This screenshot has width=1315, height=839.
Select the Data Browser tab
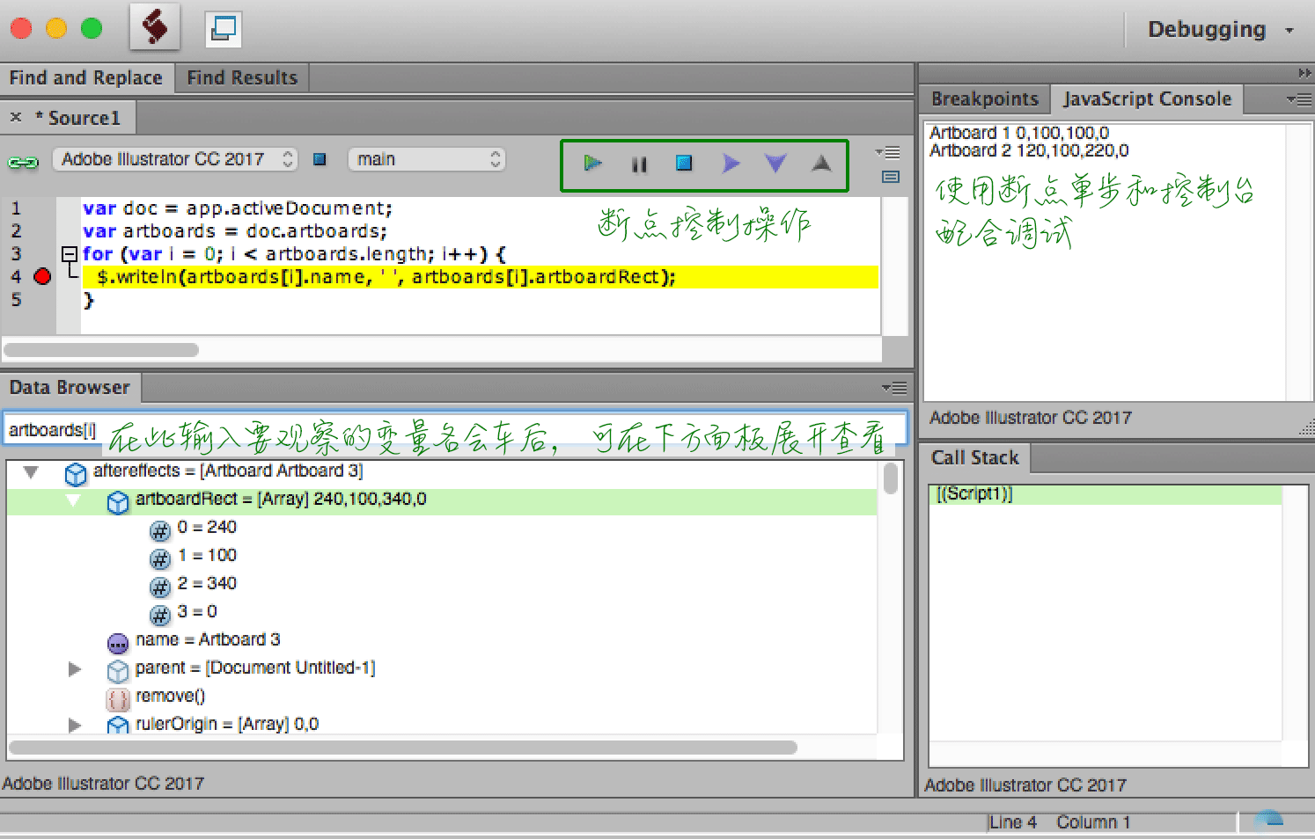(70, 387)
